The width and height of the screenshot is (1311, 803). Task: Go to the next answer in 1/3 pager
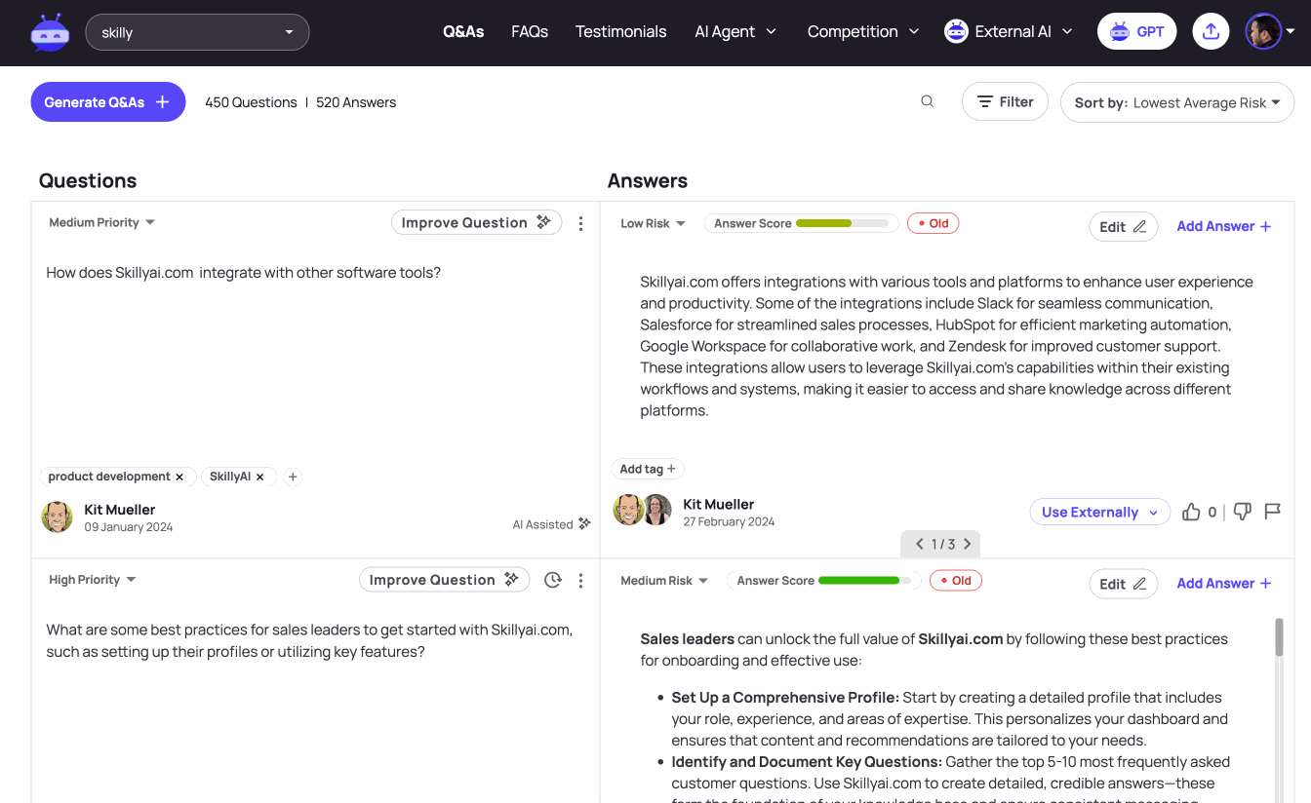coord(967,544)
